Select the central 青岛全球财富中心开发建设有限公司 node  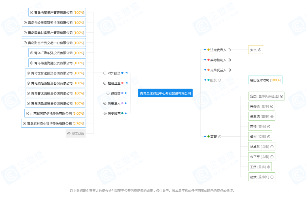[x=165, y=93]
